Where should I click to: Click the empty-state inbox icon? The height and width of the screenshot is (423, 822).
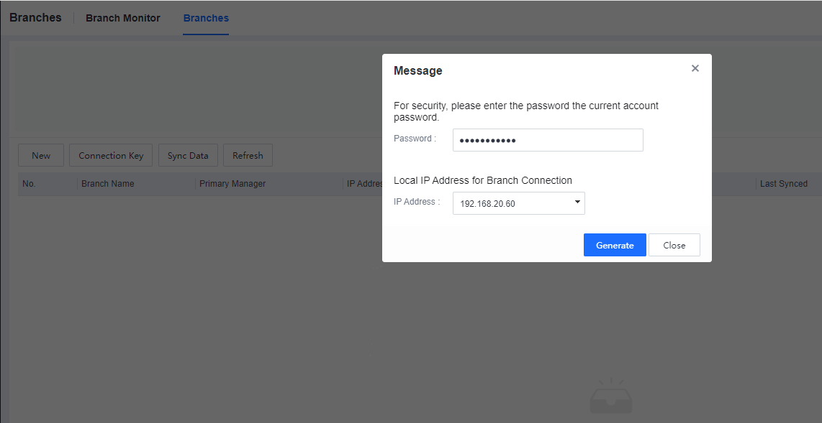coord(610,398)
